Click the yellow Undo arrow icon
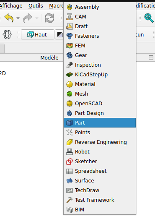Image resolution: width=155 pixels, height=224 pixels. coord(9,18)
